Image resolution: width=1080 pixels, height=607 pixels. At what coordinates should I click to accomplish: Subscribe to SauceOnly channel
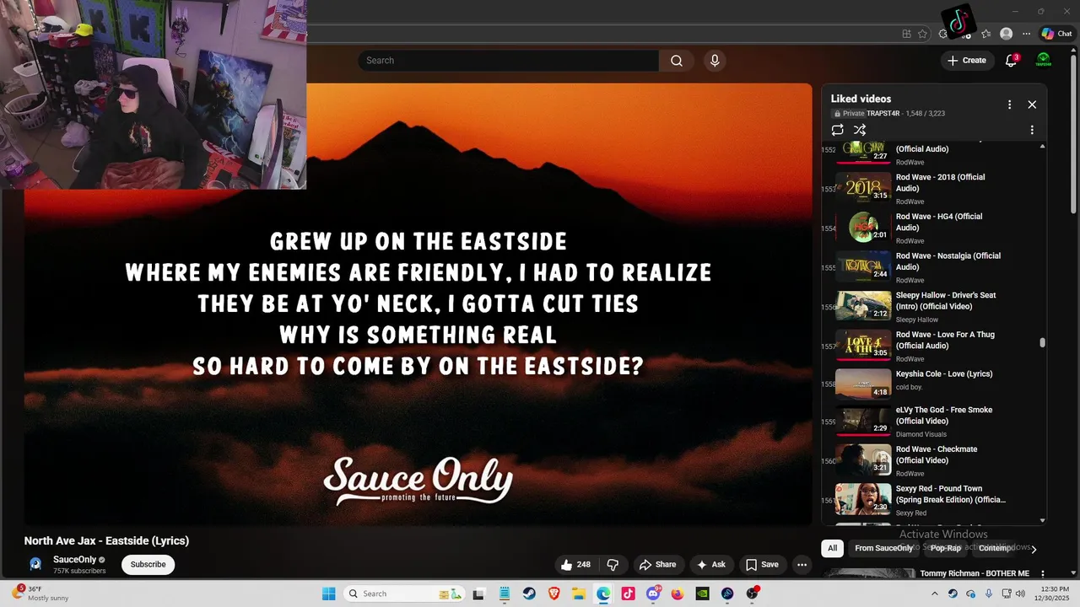[x=148, y=565]
